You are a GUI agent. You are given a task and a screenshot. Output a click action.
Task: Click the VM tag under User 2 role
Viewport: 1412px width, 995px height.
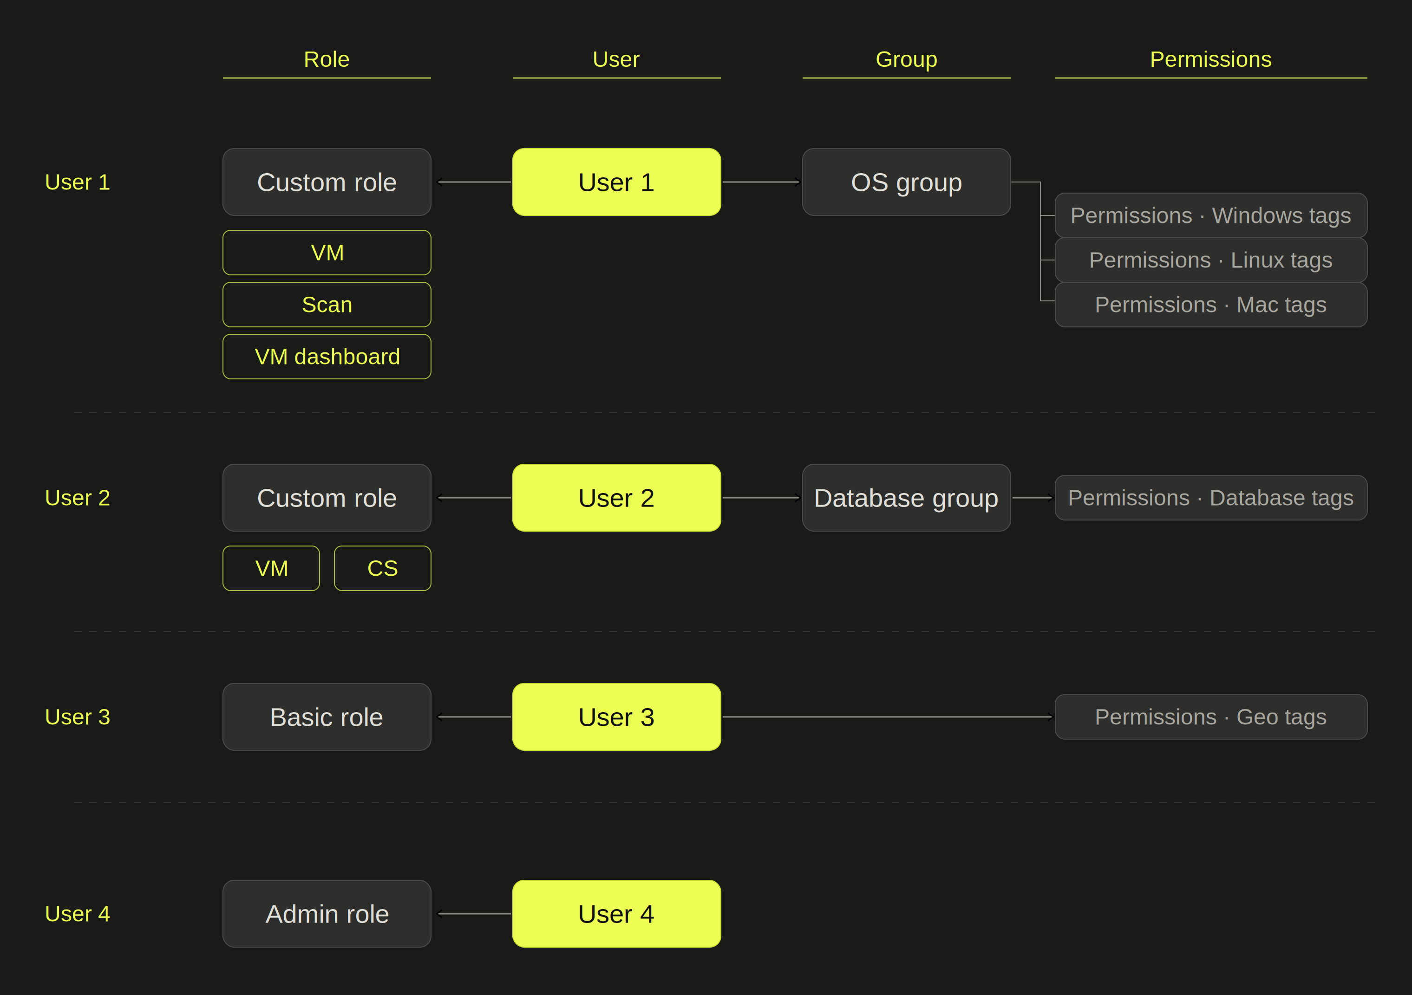pyautogui.click(x=271, y=568)
